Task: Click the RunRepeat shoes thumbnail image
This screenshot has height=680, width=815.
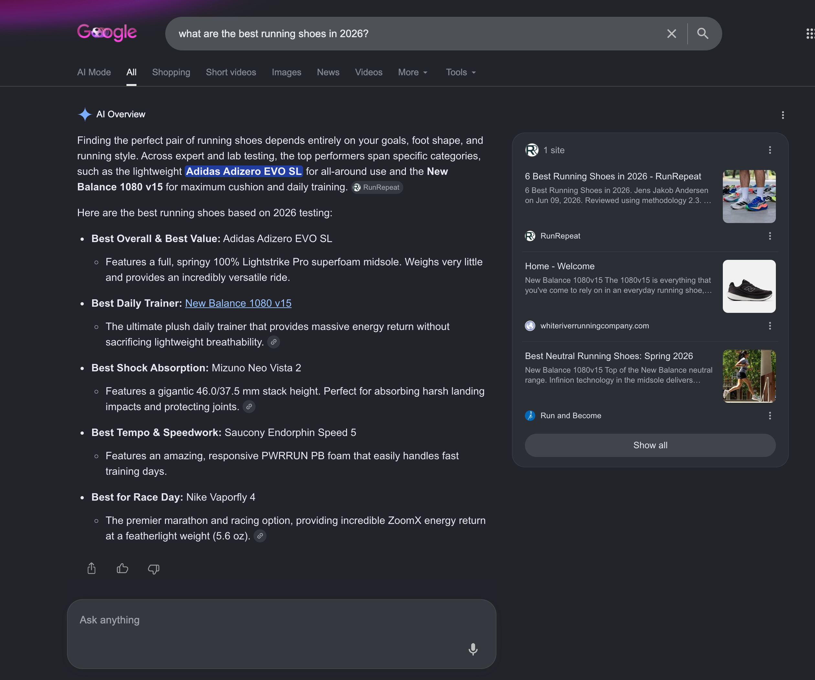Action: tap(749, 196)
